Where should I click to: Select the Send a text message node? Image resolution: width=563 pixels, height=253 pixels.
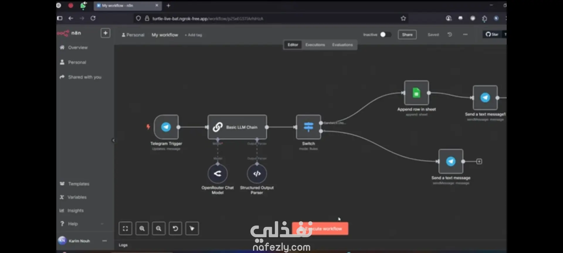(451, 161)
